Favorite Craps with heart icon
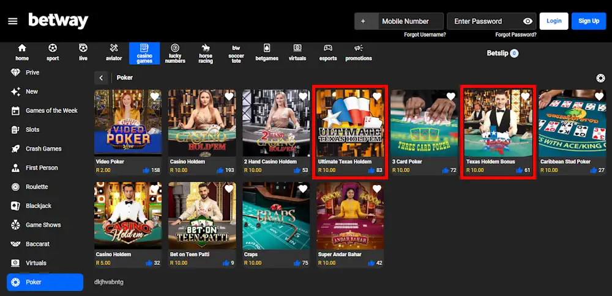The width and height of the screenshot is (612, 296). coord(303,189)
